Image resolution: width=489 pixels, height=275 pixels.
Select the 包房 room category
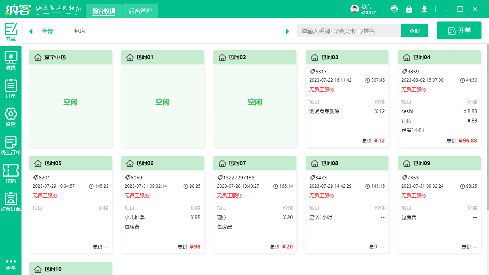(80, 31)
